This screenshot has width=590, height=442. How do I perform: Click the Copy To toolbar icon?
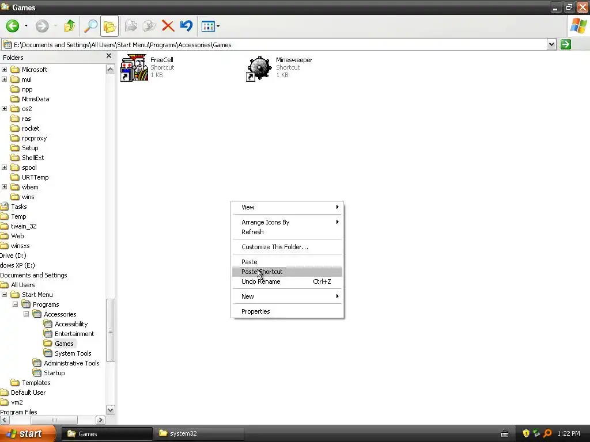[x=149, y=26]
